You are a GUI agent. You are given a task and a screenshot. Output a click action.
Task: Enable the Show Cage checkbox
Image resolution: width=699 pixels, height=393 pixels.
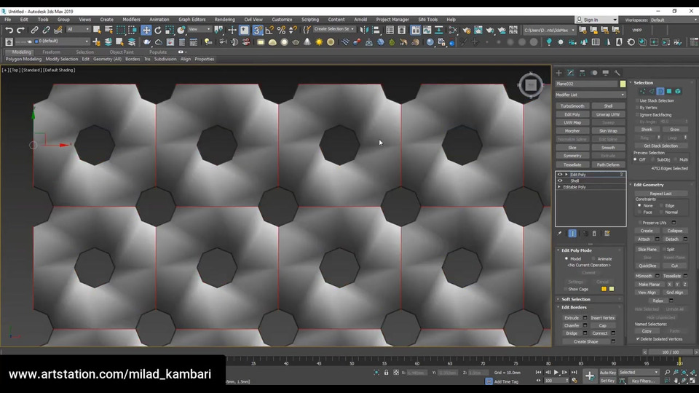point(566,289)
